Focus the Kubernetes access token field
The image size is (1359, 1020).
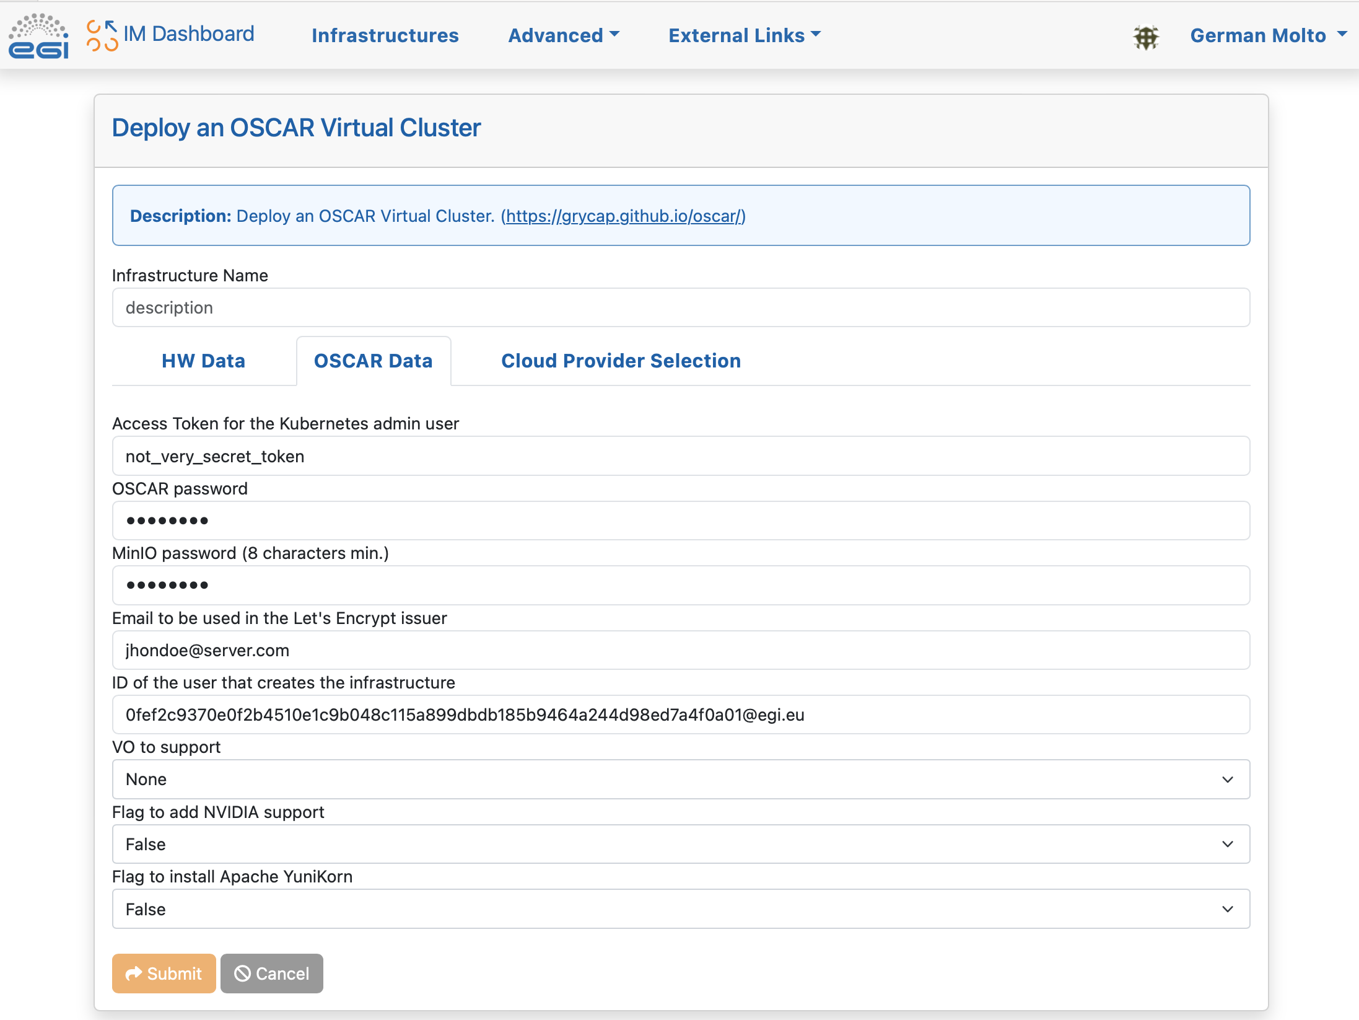click(x=680, y=456)
